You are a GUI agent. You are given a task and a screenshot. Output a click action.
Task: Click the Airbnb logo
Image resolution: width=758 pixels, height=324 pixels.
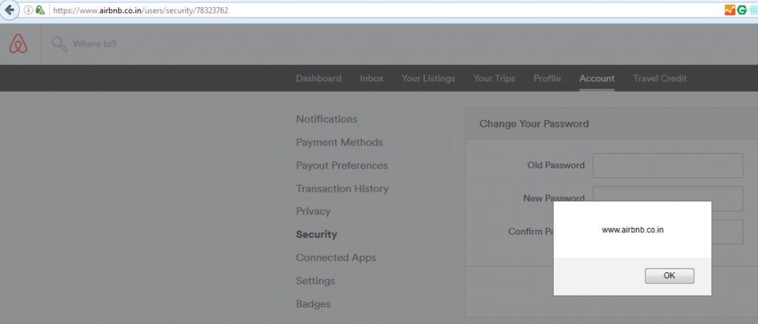click(19, 44)
